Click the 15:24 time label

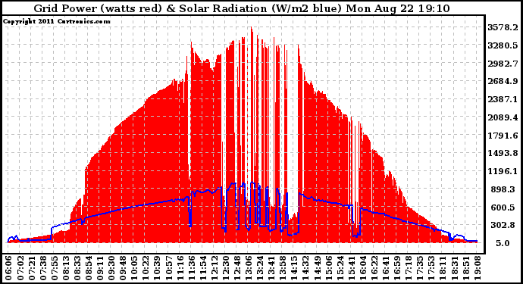[x=339, y=268]
